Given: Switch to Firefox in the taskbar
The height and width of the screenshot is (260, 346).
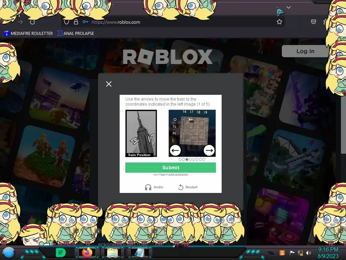Looking at the screenshot, I should click(87, 253).
